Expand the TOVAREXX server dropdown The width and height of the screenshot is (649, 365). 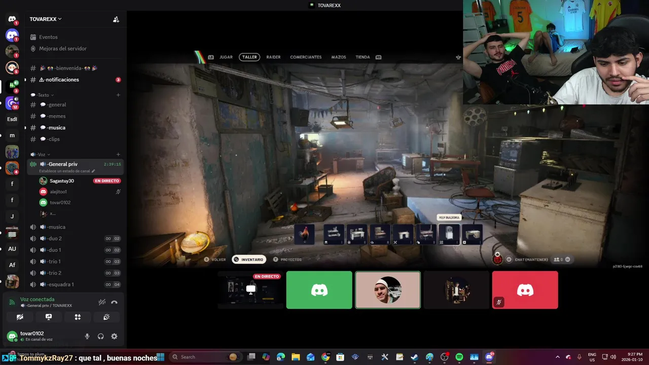click(x=46, y=19)
